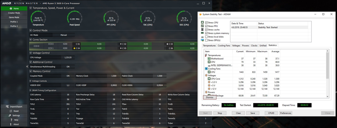Click the About info icon
This screenshot has width=337, height=128.
click(x=11, y=124)
